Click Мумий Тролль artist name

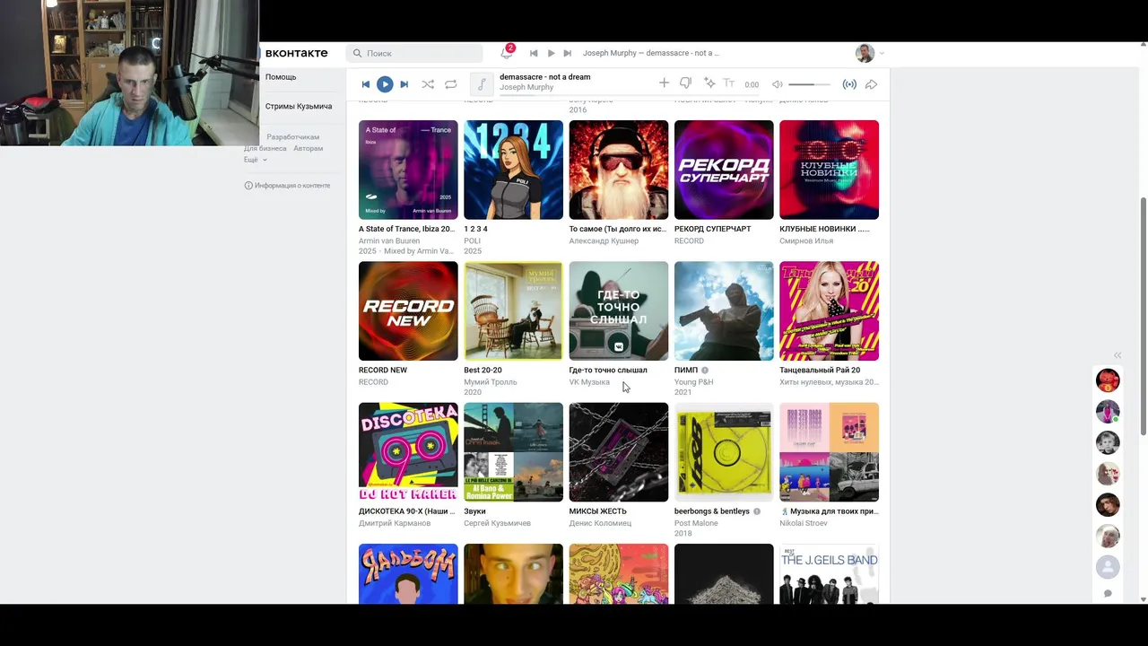[491, 382]
